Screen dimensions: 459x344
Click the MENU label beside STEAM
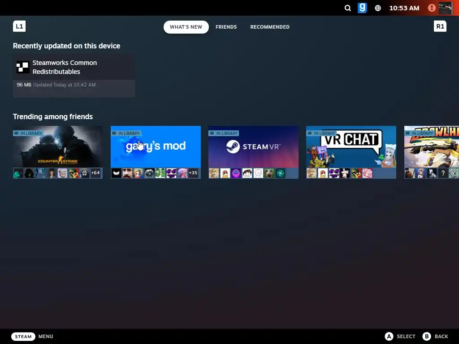coord(46,336)
